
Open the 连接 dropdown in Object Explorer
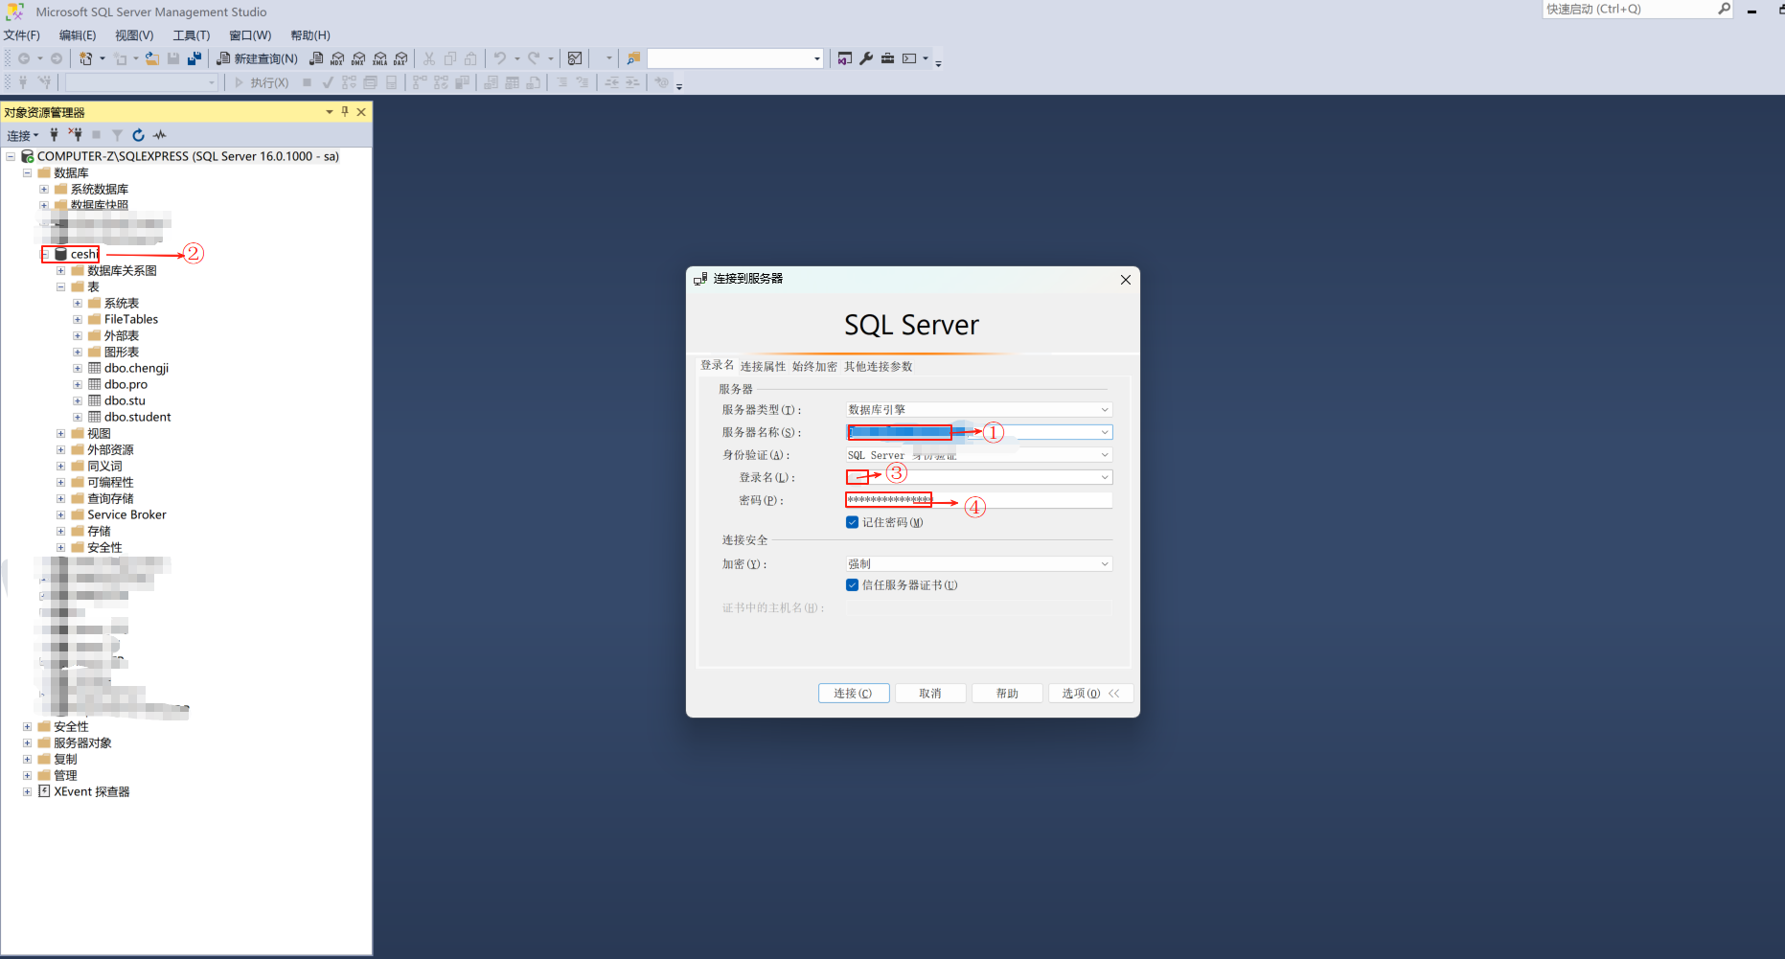23,135
